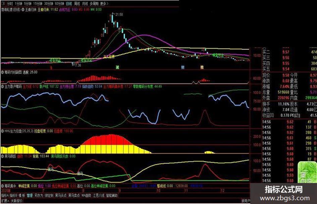317x204 pixels.
Task: Click the 买五 bid price 9.54
Action: 286,69
